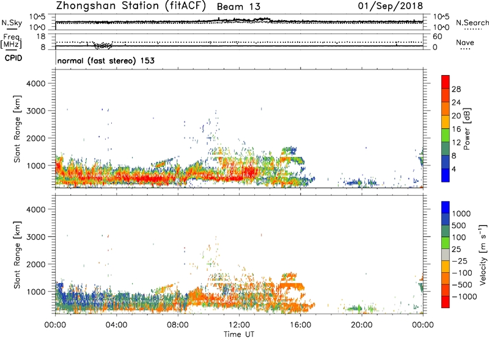Click the '3000' tick of the velocity panel
Viewport: 489px width, 338px height.
[35, 237]
